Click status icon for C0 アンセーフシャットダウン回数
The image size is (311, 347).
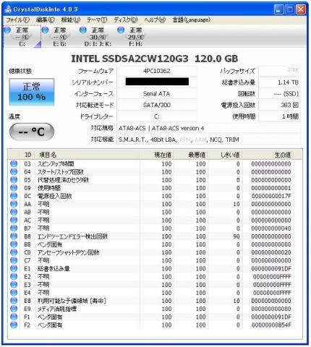point(14,252)
